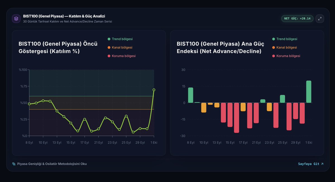Screen dimensions: 335x182
Task: Click the 13 Eyl label on bar chart axis
Action: pyautogui.click(x=217, y=143)
